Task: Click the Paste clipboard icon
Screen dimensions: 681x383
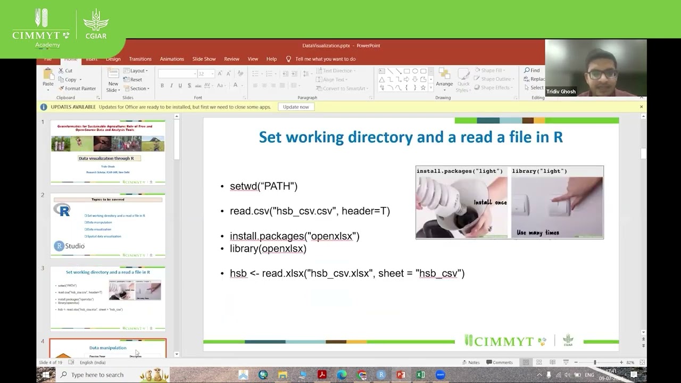Action: coord(48,74)
